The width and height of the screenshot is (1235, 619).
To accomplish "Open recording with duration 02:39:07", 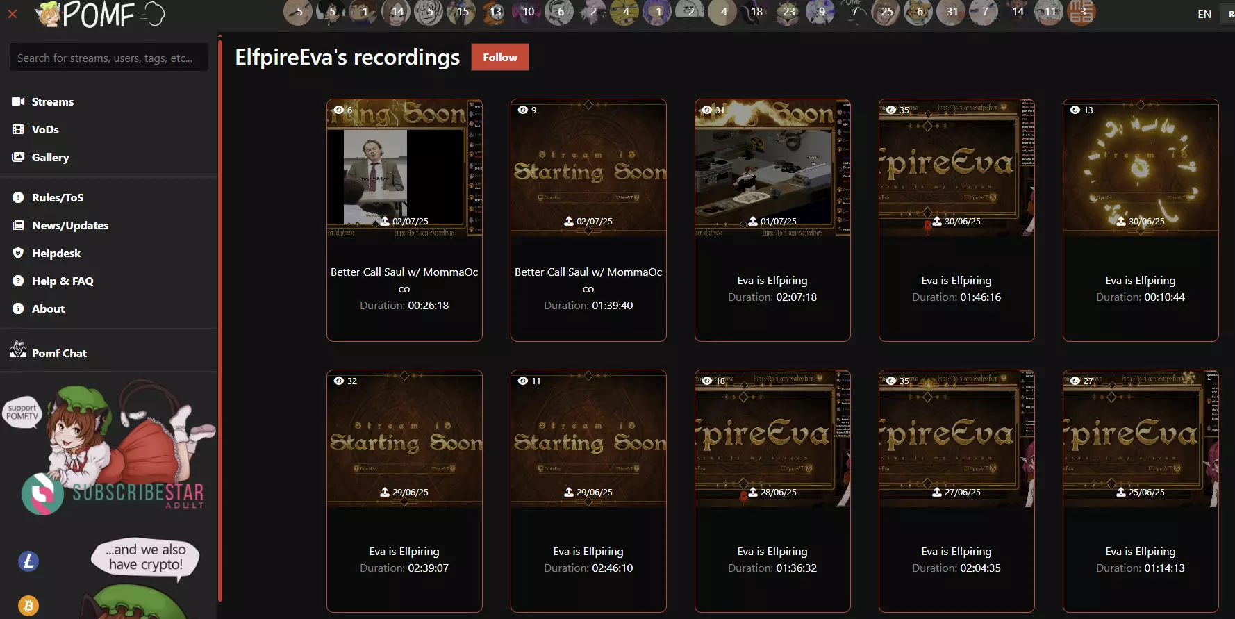I will click(404, 491).
